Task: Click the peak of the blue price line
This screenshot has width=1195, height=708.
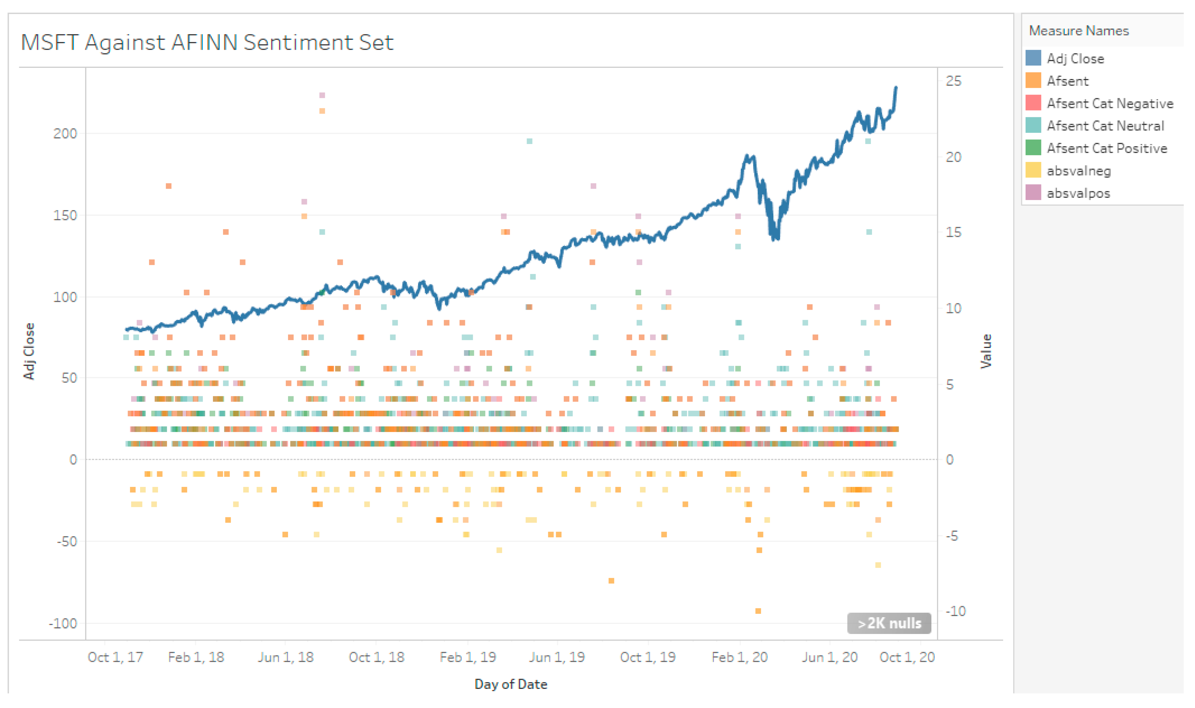Action: pos(896,88)
